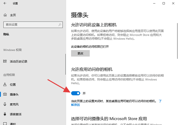Click the 语音激活 voice activation icon
The image size is (178, 125).
5,114
